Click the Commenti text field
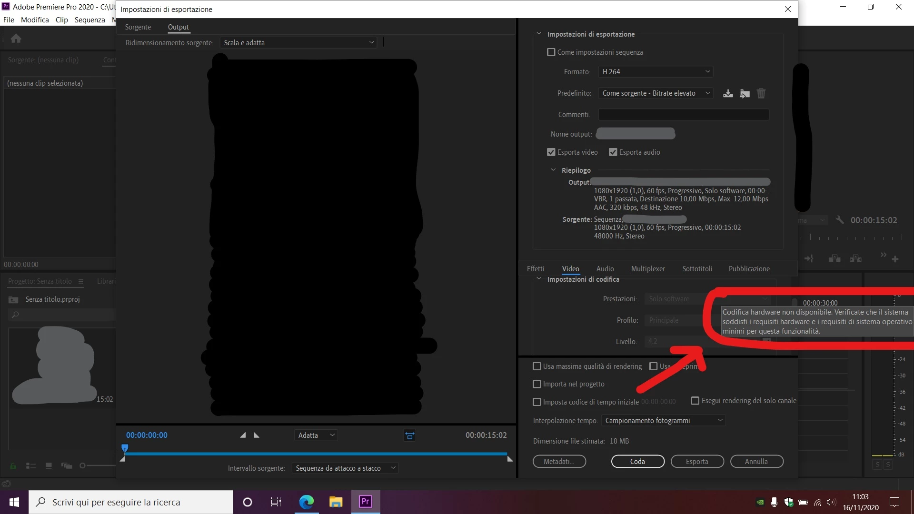 (x=683, y=115)
